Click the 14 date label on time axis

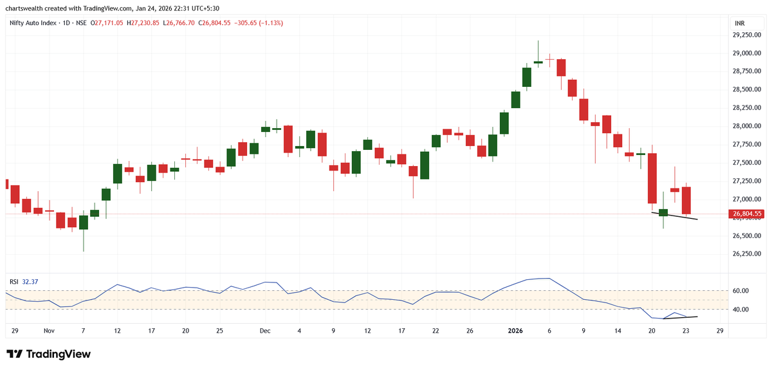[x=618, y=331]
